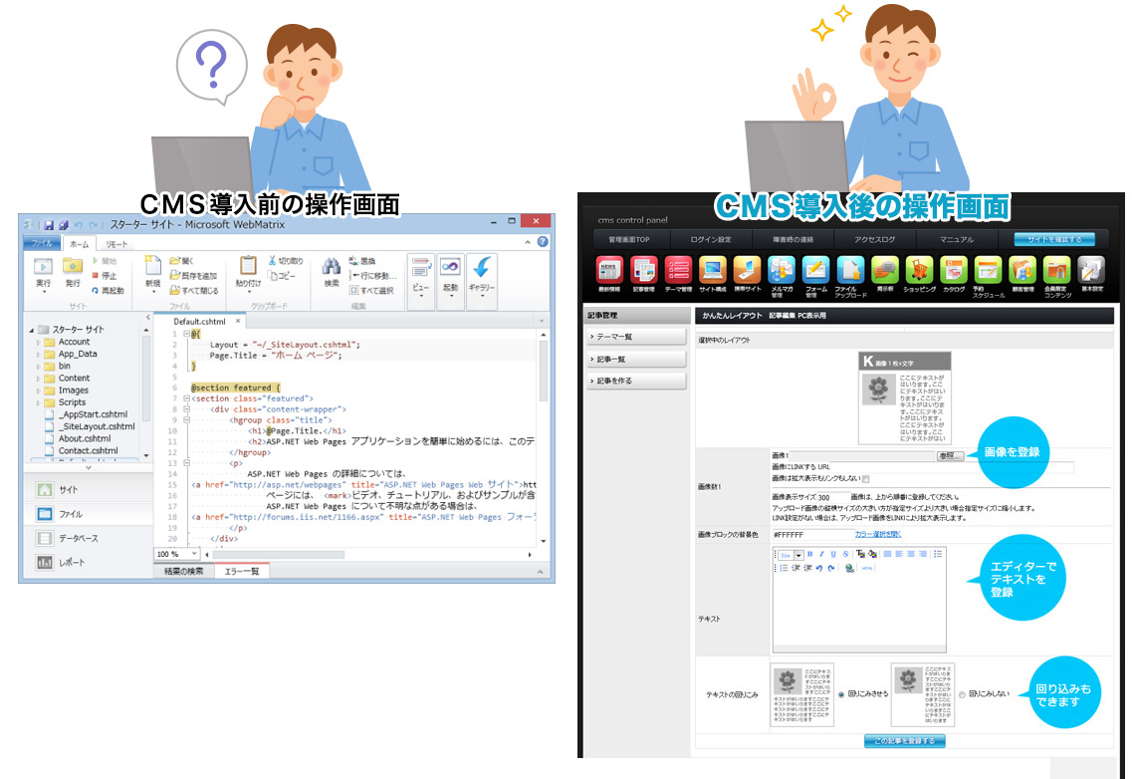The width and height of the screenshot is (1135, 779).
Task: Click 切り取り cut scissors in WebMatrix
Action: (285, 261)
